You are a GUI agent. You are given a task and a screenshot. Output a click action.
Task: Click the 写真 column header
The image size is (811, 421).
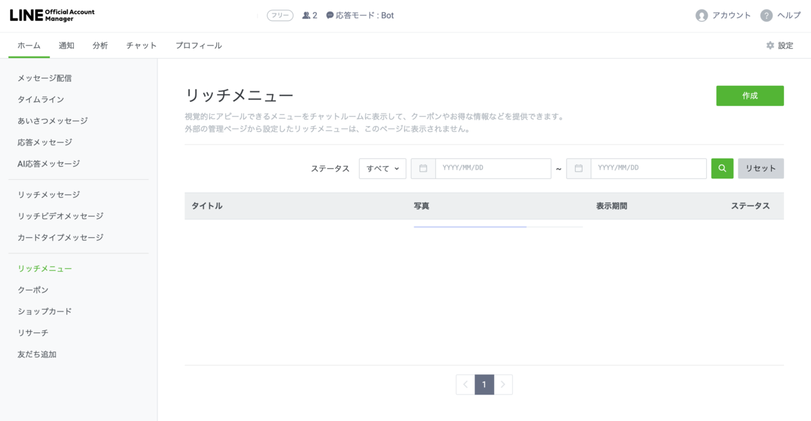point(422,206)
